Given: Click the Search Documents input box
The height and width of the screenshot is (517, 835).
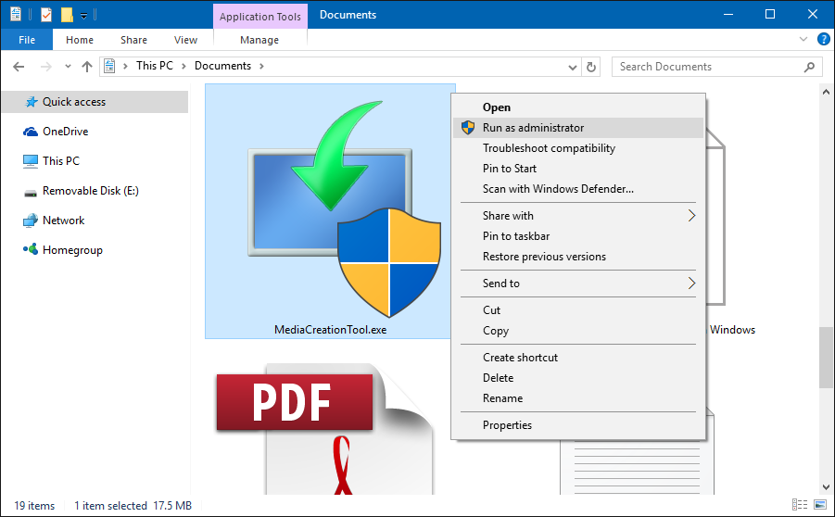Looking at the screenshot, I should tap(709, 67).
